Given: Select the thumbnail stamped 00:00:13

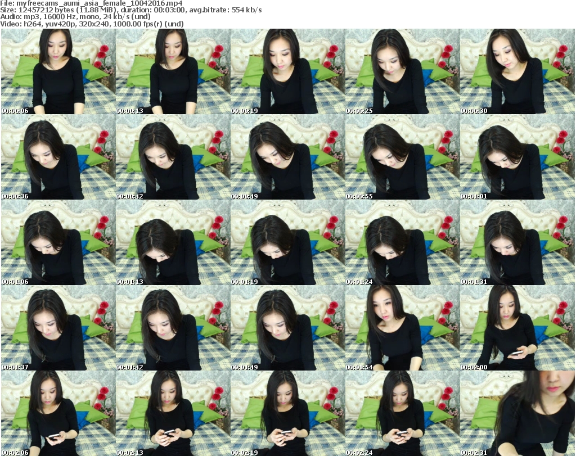Looking at the screenshot, I should tap(173, 71).
